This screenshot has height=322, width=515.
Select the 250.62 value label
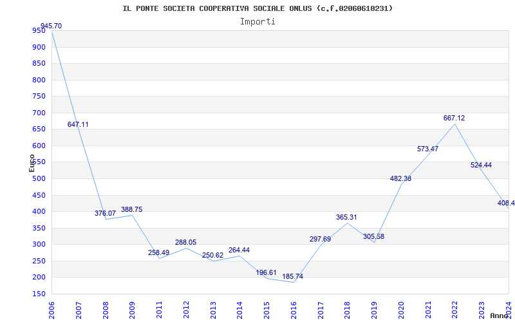click(x=212, y=255)
